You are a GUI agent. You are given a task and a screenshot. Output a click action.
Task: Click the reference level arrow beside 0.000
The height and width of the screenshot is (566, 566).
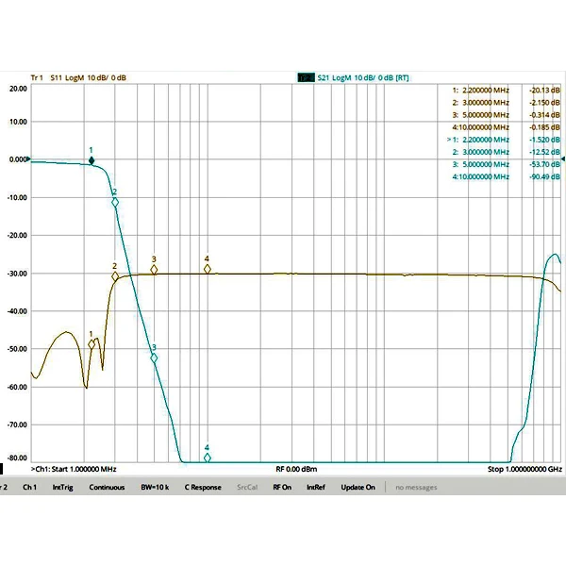point(29,159)
